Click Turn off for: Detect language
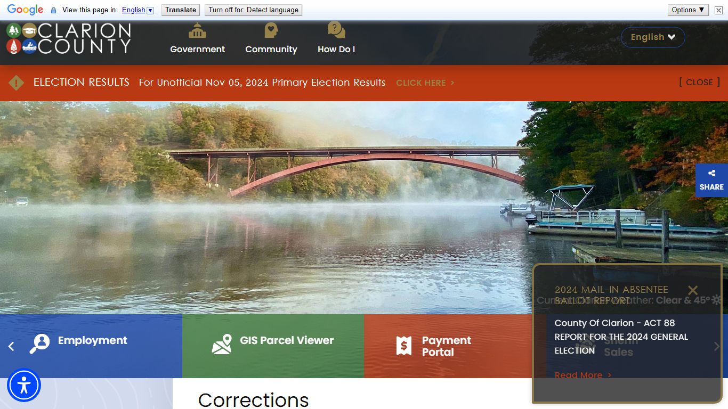Image resolution: width=728 pixels, height=409 pixels. 254,10
